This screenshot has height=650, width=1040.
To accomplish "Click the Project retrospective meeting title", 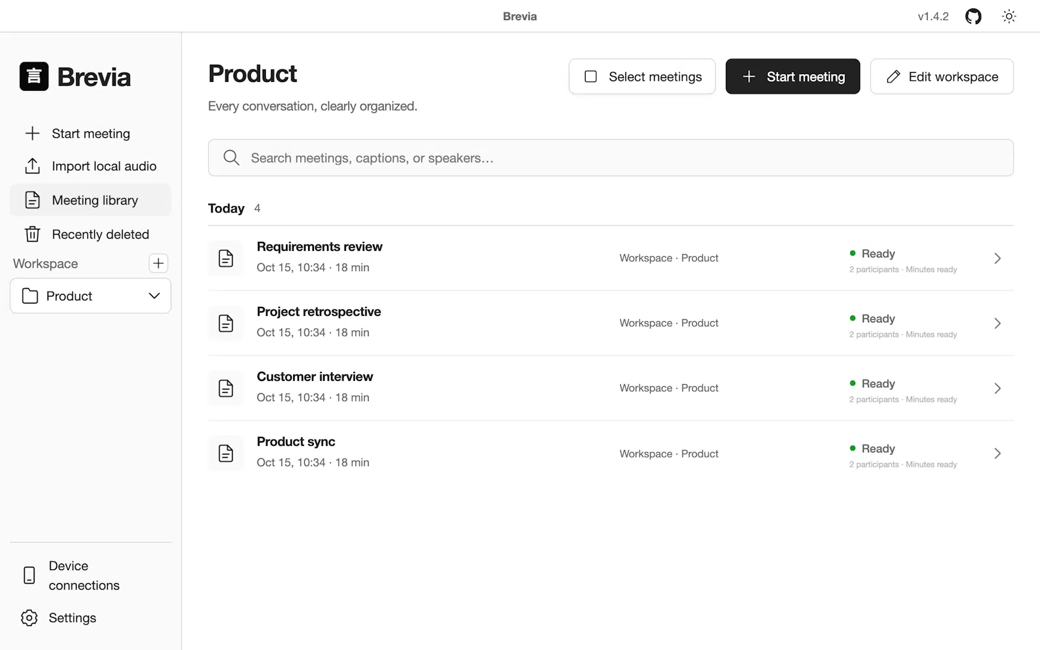I will [x=318, y=311].
